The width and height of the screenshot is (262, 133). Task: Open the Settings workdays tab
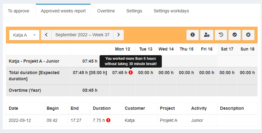point(171,11)
